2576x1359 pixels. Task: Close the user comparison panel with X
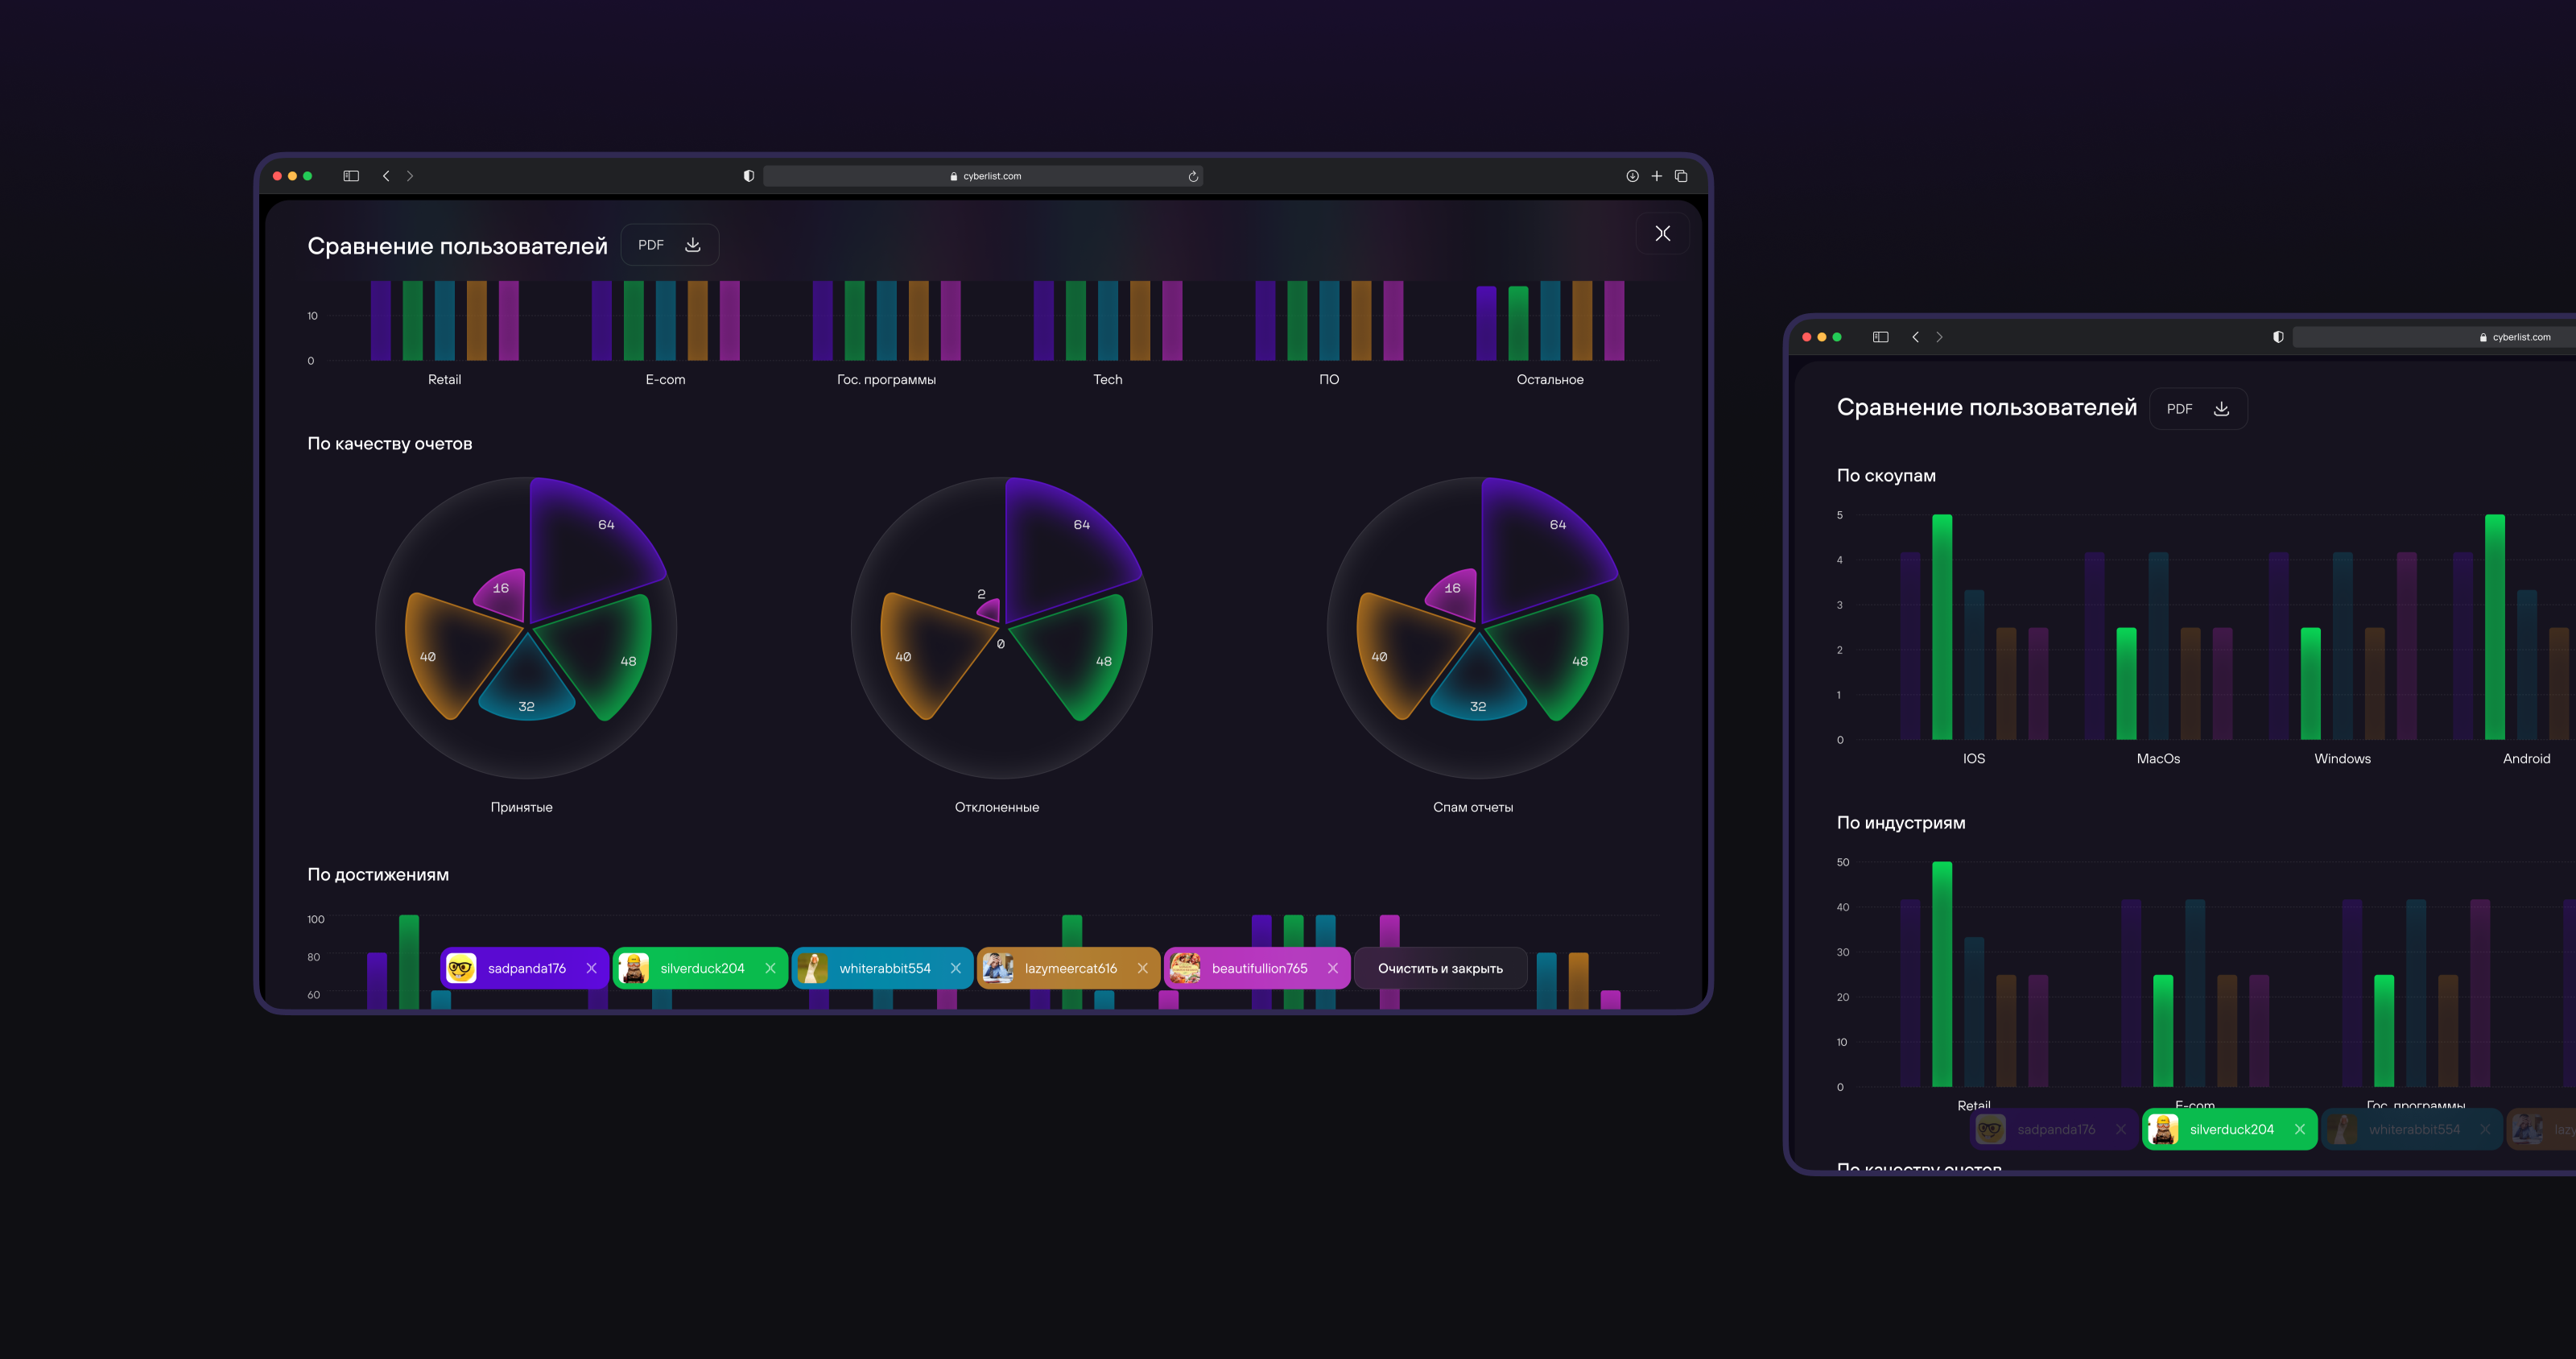coord(1662,233)
